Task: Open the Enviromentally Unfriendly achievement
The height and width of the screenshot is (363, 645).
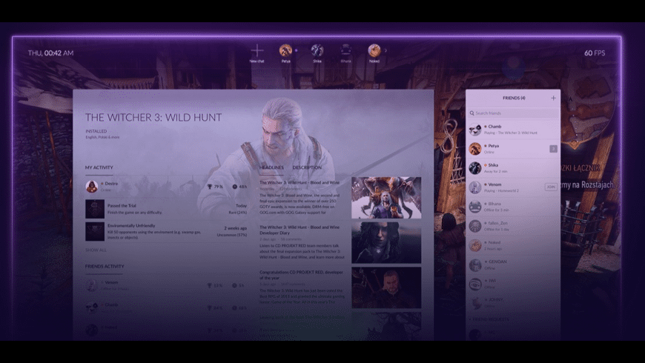Action: click(167, 231)
